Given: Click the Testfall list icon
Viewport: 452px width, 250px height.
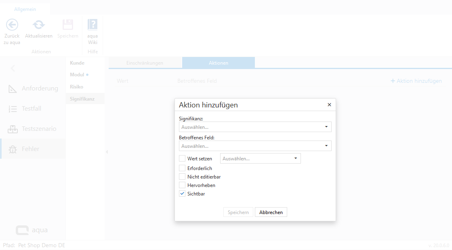Looking at the screenshot, I should pyautogui.click(x=13, y=109).
